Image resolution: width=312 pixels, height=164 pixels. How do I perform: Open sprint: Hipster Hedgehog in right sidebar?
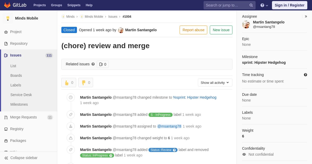coord(264,62)
